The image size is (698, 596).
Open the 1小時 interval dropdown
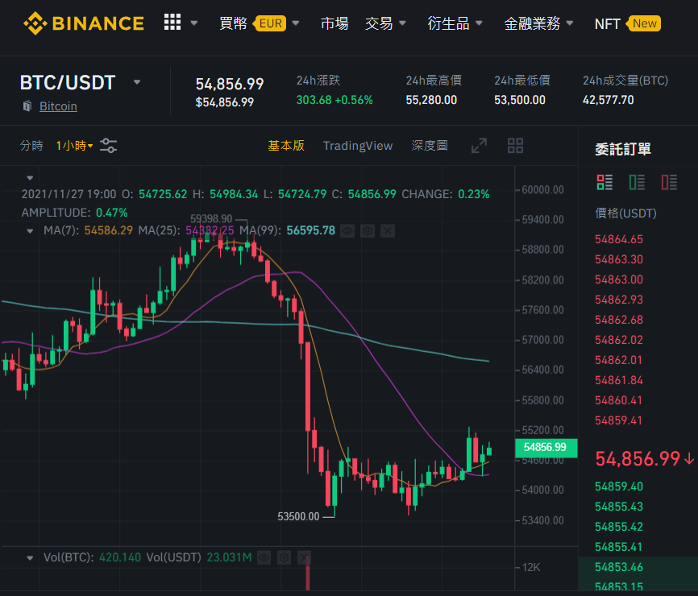(x=74, y=146)
